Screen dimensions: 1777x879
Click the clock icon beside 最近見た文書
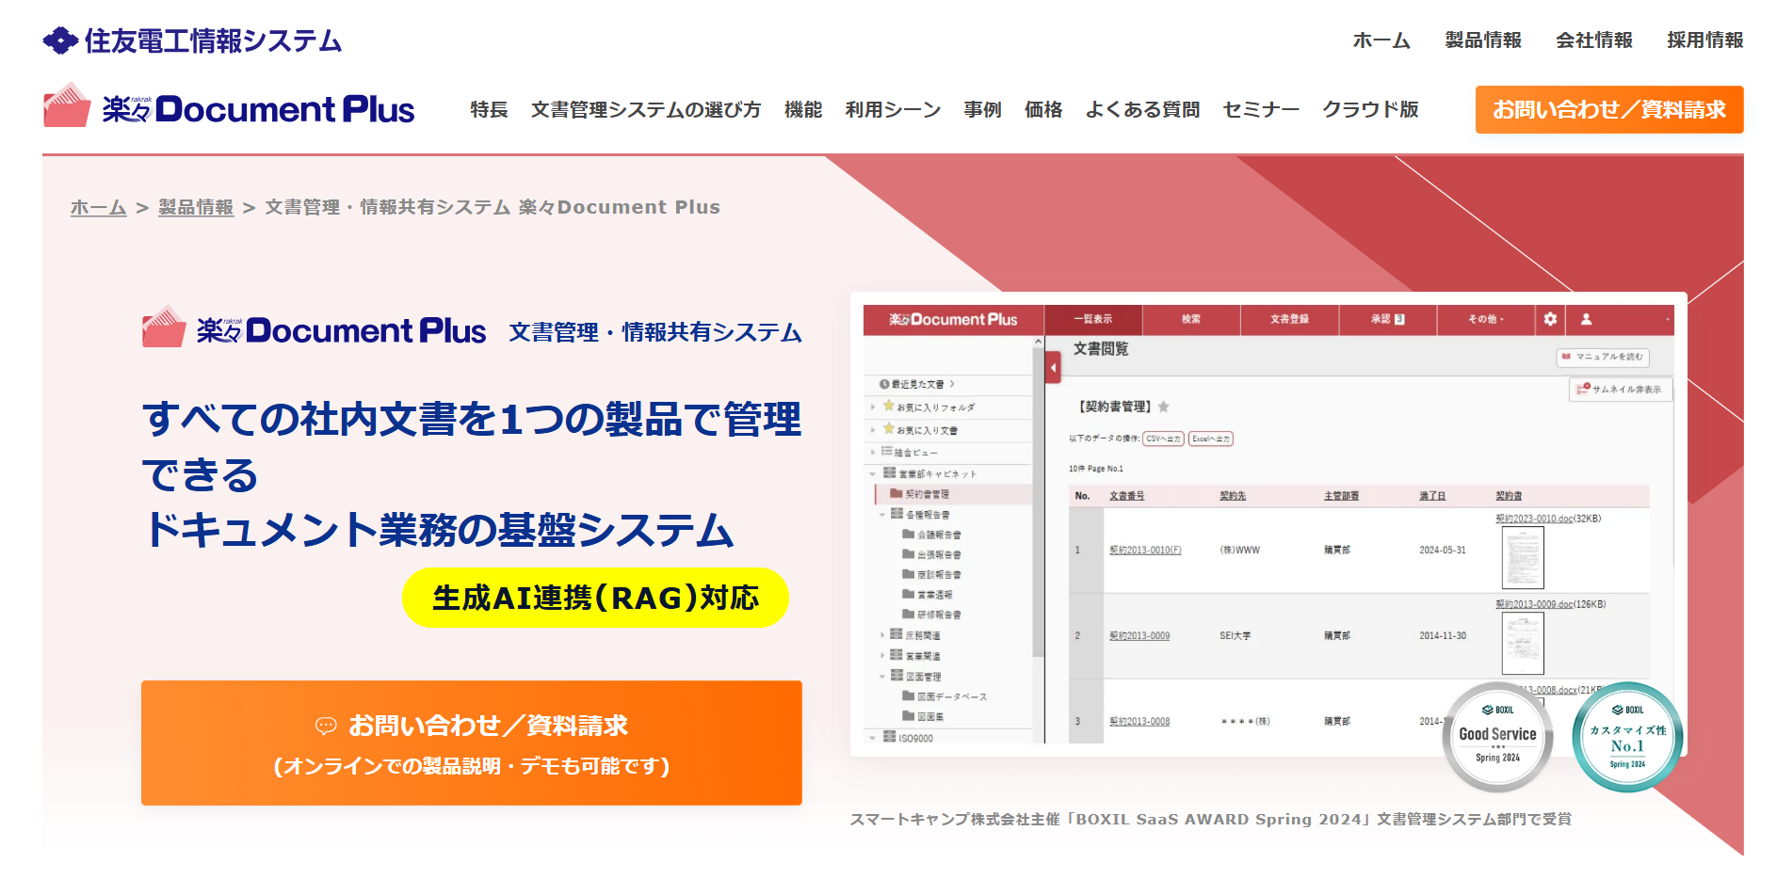tap(883, 384)
